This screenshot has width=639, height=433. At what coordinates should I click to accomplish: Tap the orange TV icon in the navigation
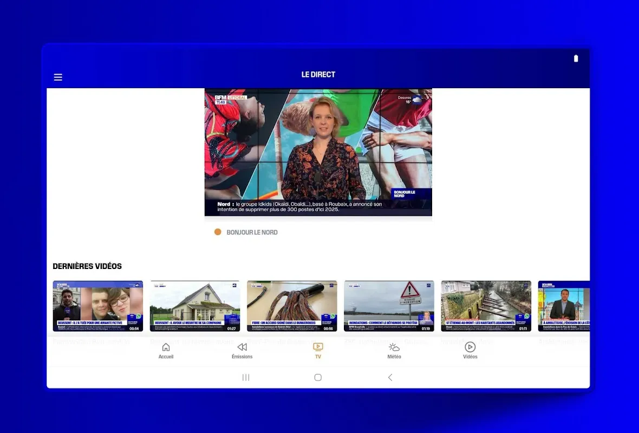pyautogui.click(x=318, y=347)
